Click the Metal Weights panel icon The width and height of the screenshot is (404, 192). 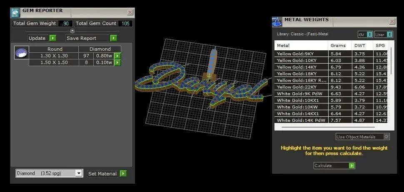coord(277,22)
